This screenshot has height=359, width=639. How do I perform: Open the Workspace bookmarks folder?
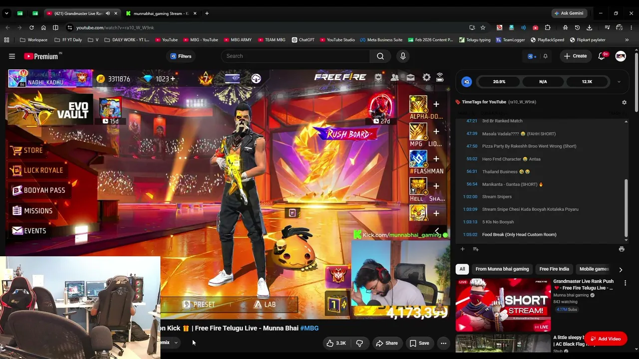click(34, 40)
